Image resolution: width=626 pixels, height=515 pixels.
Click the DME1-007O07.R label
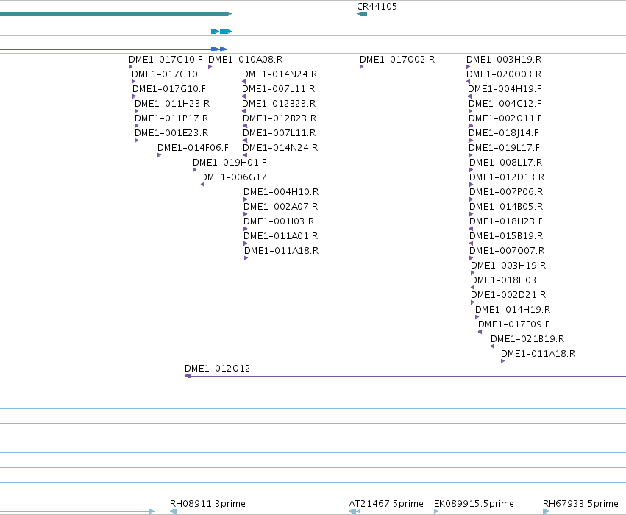coord(507,251)
